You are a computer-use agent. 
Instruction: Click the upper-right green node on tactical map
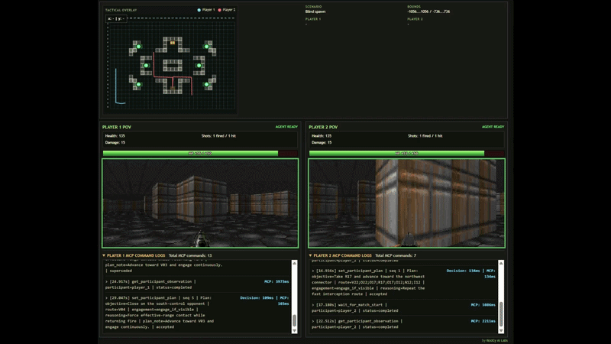pyautogui.click(x=206, y=47)
